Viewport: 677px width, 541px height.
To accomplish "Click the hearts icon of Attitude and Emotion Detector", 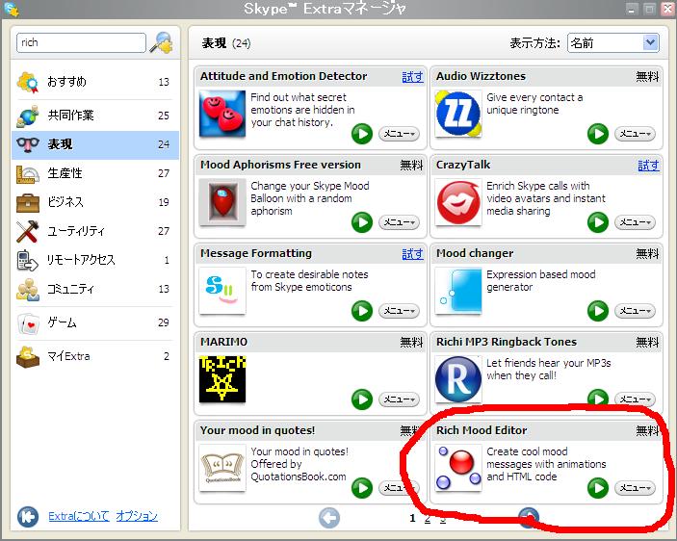I will coord(222,114).
